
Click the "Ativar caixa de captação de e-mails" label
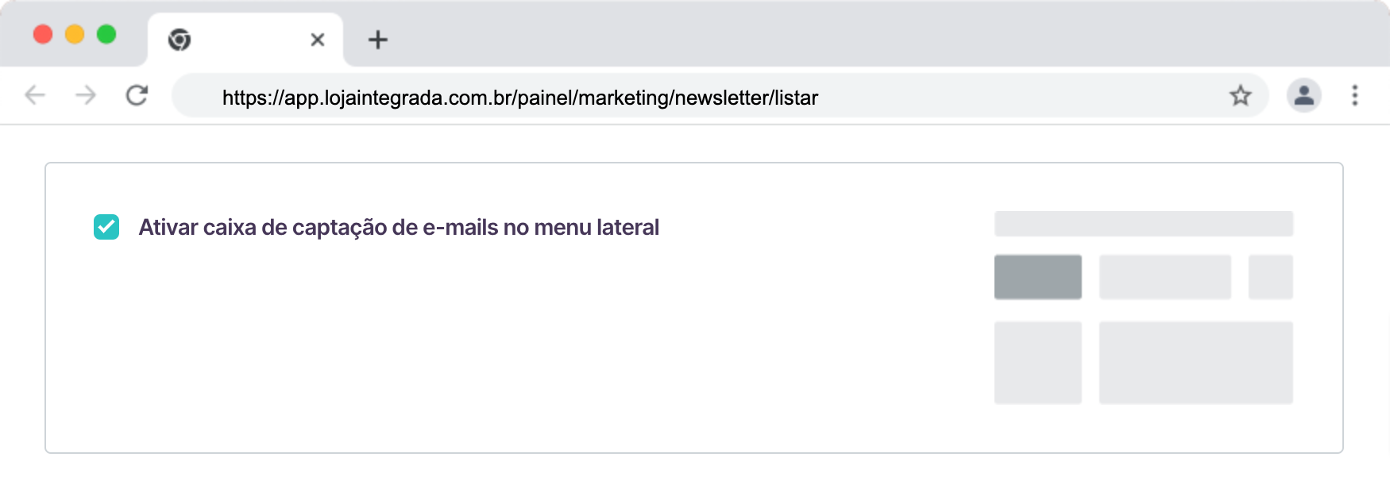tap(399, 228)
